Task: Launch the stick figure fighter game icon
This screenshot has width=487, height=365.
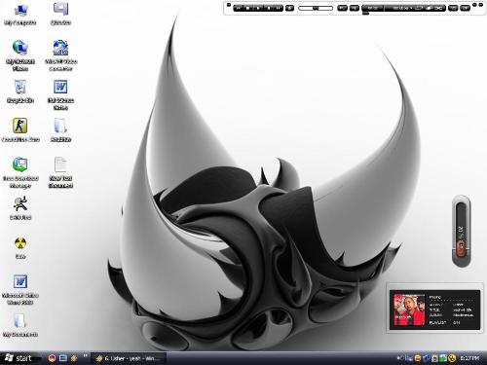Action: coord(20,207)
